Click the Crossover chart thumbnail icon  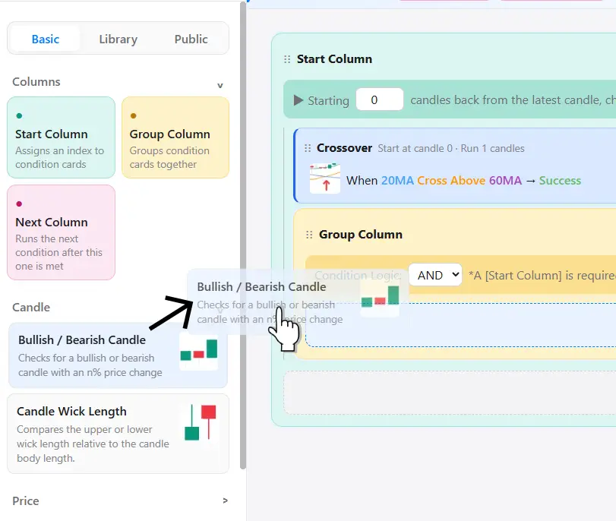(x=325, y=178)
